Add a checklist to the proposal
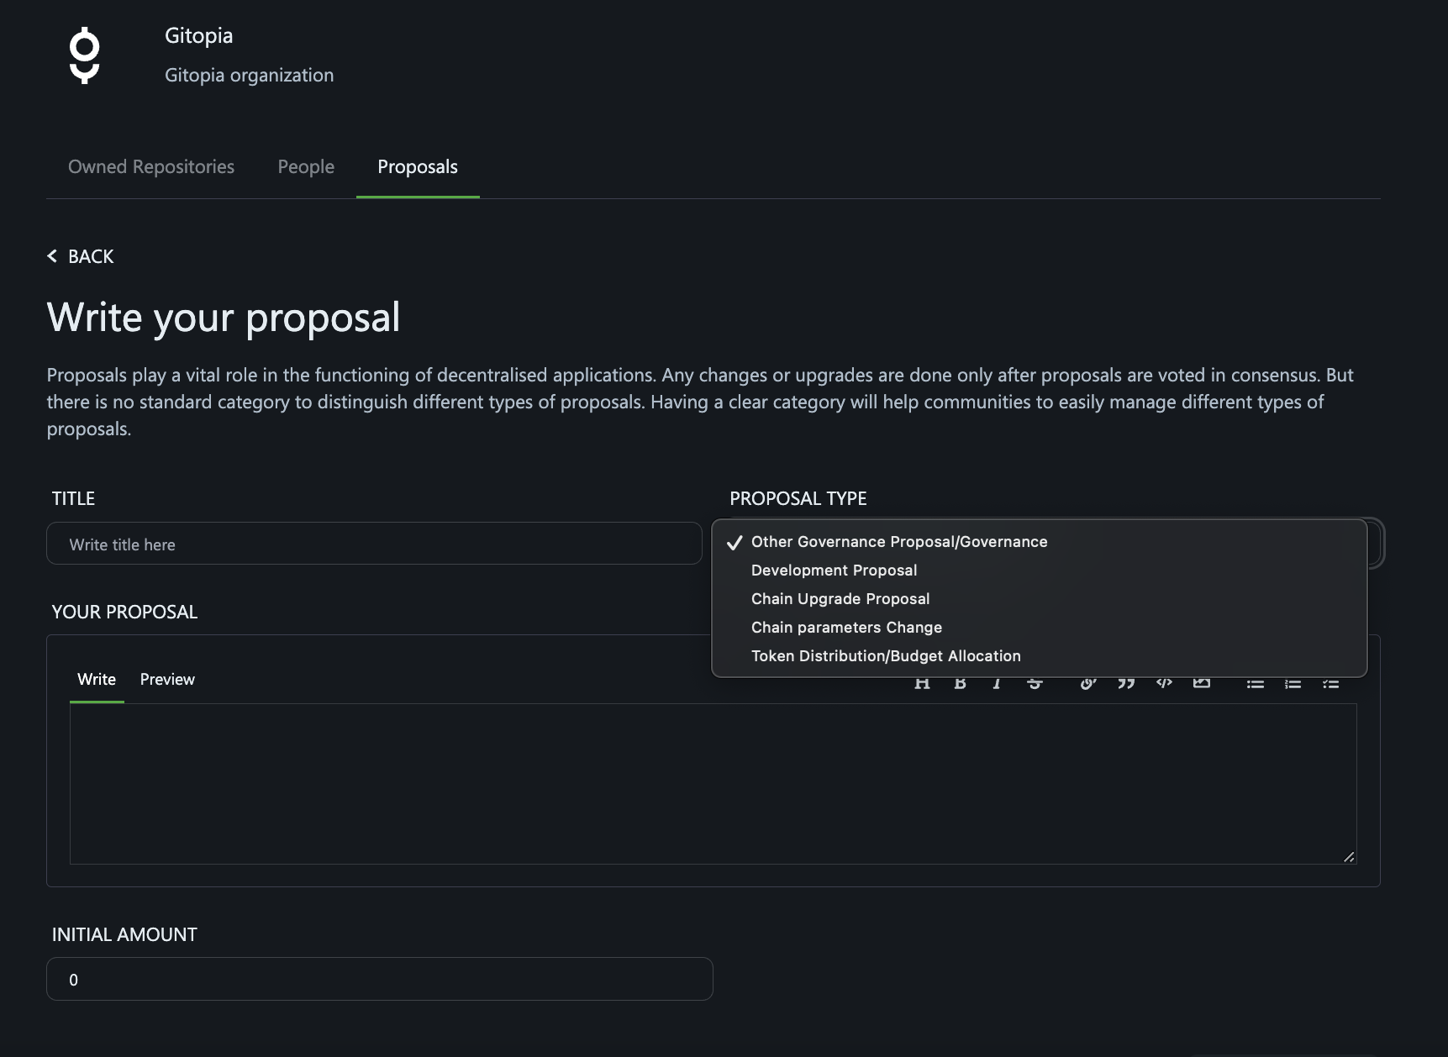The width and height of the screenshot is (1448, 1057). coord(1331,684)
